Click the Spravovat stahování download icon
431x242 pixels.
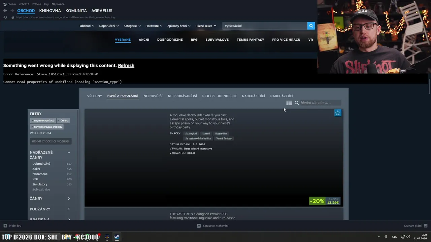[x=199, y=226]
